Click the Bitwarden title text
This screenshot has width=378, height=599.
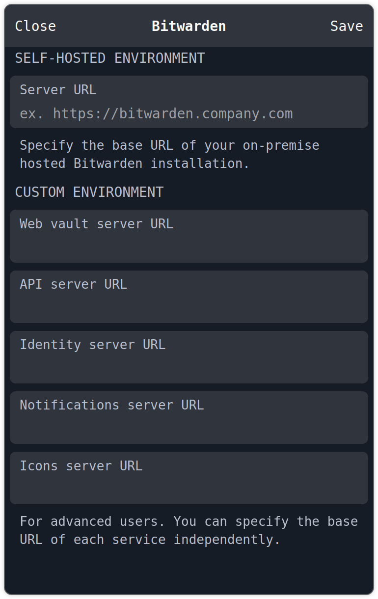pyautogui.click(x=189, y=26)
